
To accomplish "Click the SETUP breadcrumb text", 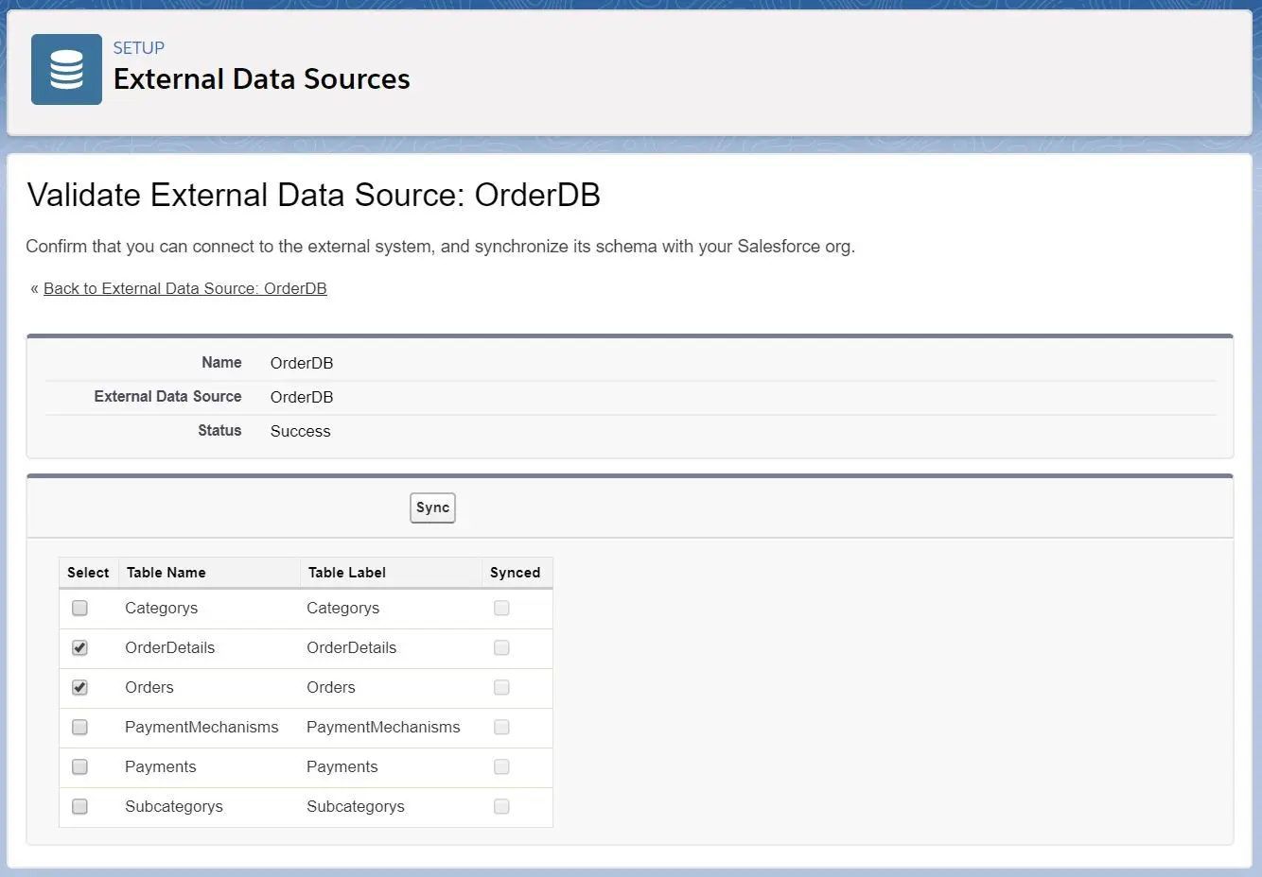I will [139, 48].
